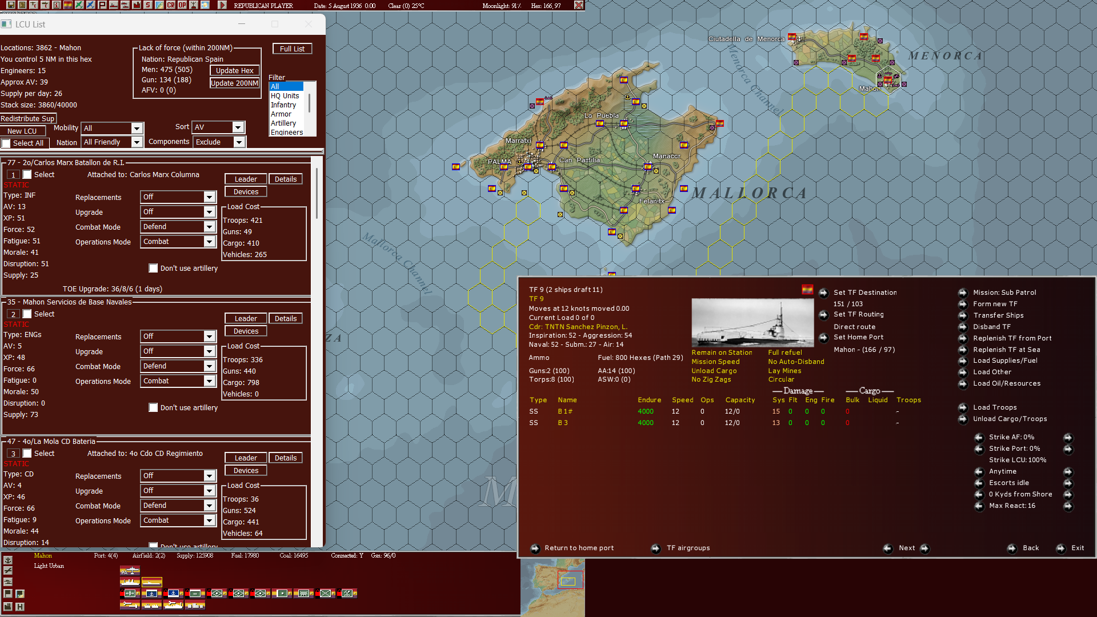
Task: Select the green aircraft air operations icon
Action: 79,5
